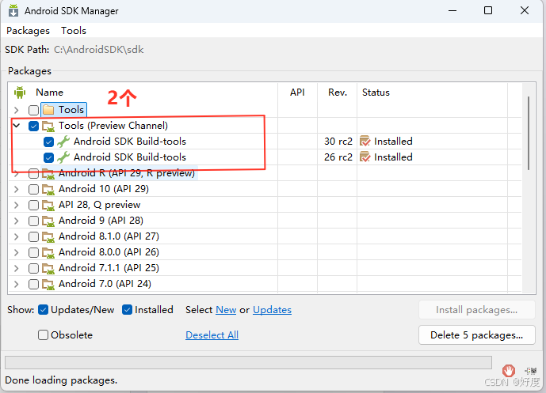546x393 pixels.
Task: Collapse the Tools (Preview Channel) node
Action: (x=16, y=125)
